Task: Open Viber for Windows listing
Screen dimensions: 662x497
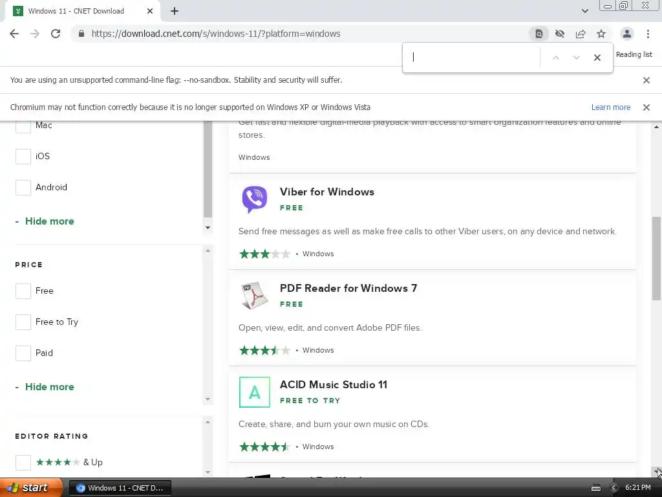Action: point(326,192)
